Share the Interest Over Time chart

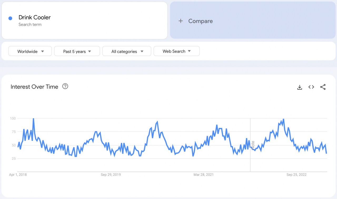tap(323, 87)
